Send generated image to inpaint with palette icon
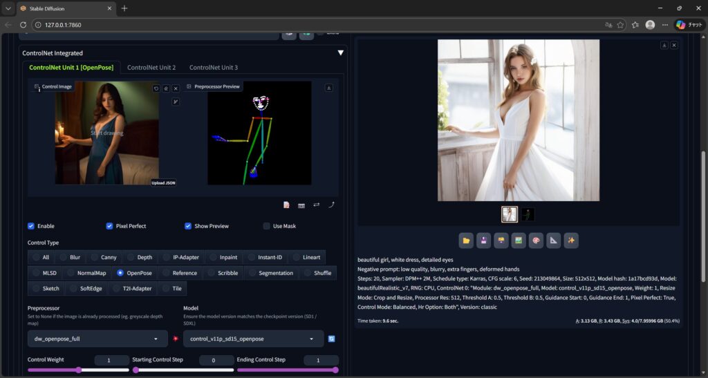The width and height of the screenshot is (708, 378). click(536, 240)
